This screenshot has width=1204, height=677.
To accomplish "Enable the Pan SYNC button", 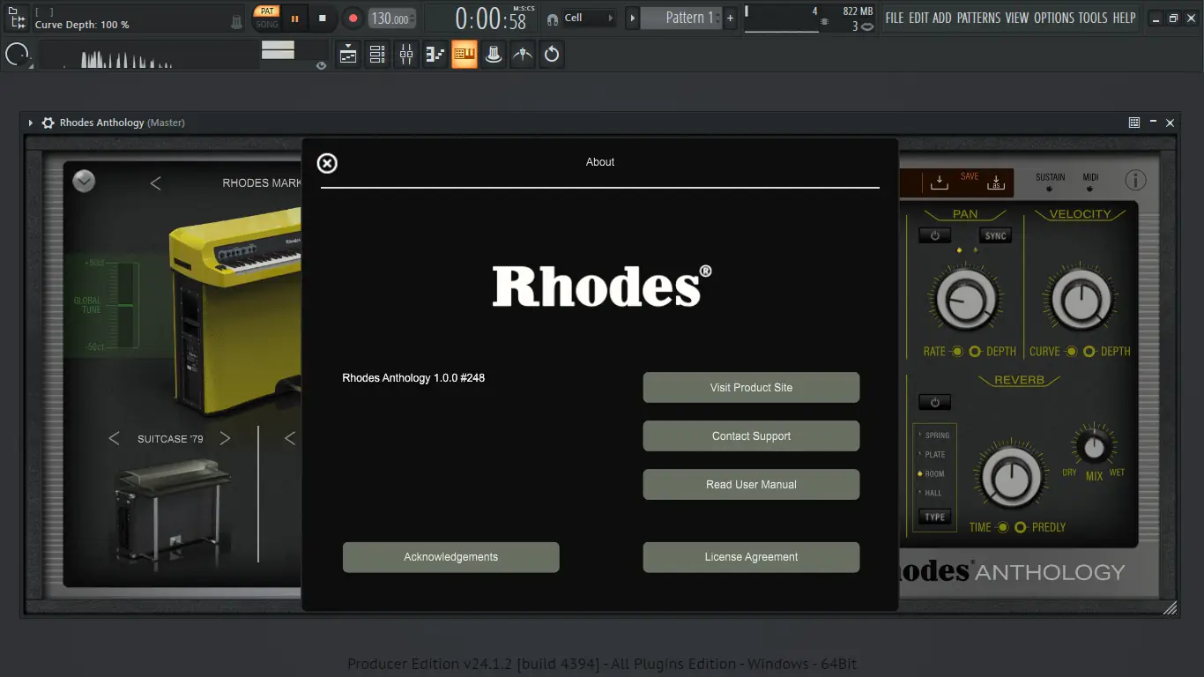I will (995, 236).
